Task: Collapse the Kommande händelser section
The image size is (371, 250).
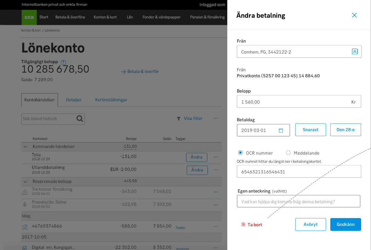Action: coord(25,146)
